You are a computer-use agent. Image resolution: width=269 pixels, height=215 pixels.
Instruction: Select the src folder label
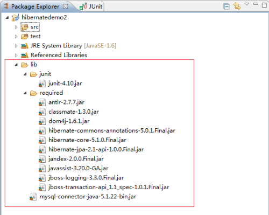click(x=34, y=27)
